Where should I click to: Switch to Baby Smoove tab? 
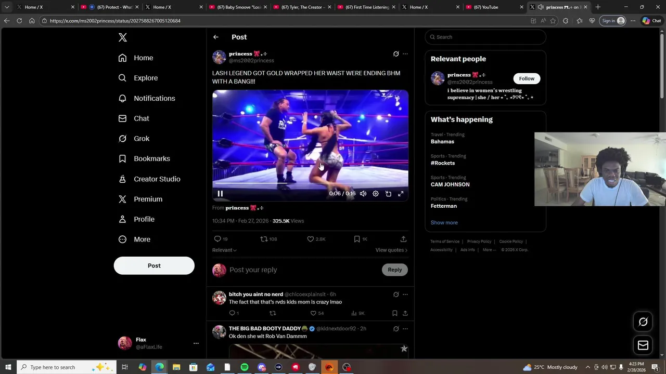click(238, 7)
